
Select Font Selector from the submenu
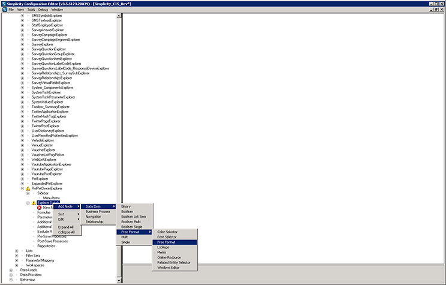pos(174,237)
